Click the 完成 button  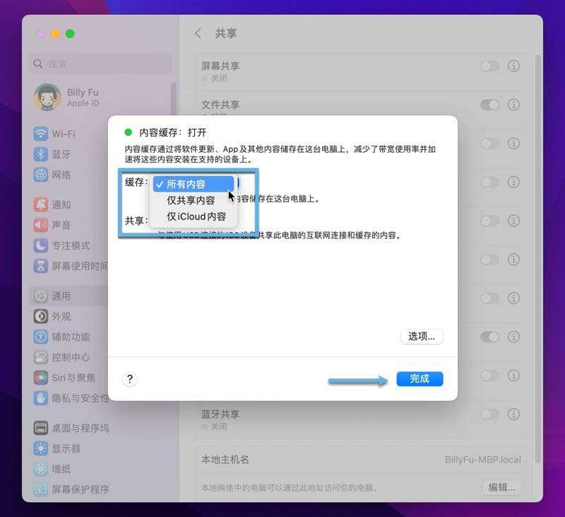pyautogui.click(x=420, y=378)
